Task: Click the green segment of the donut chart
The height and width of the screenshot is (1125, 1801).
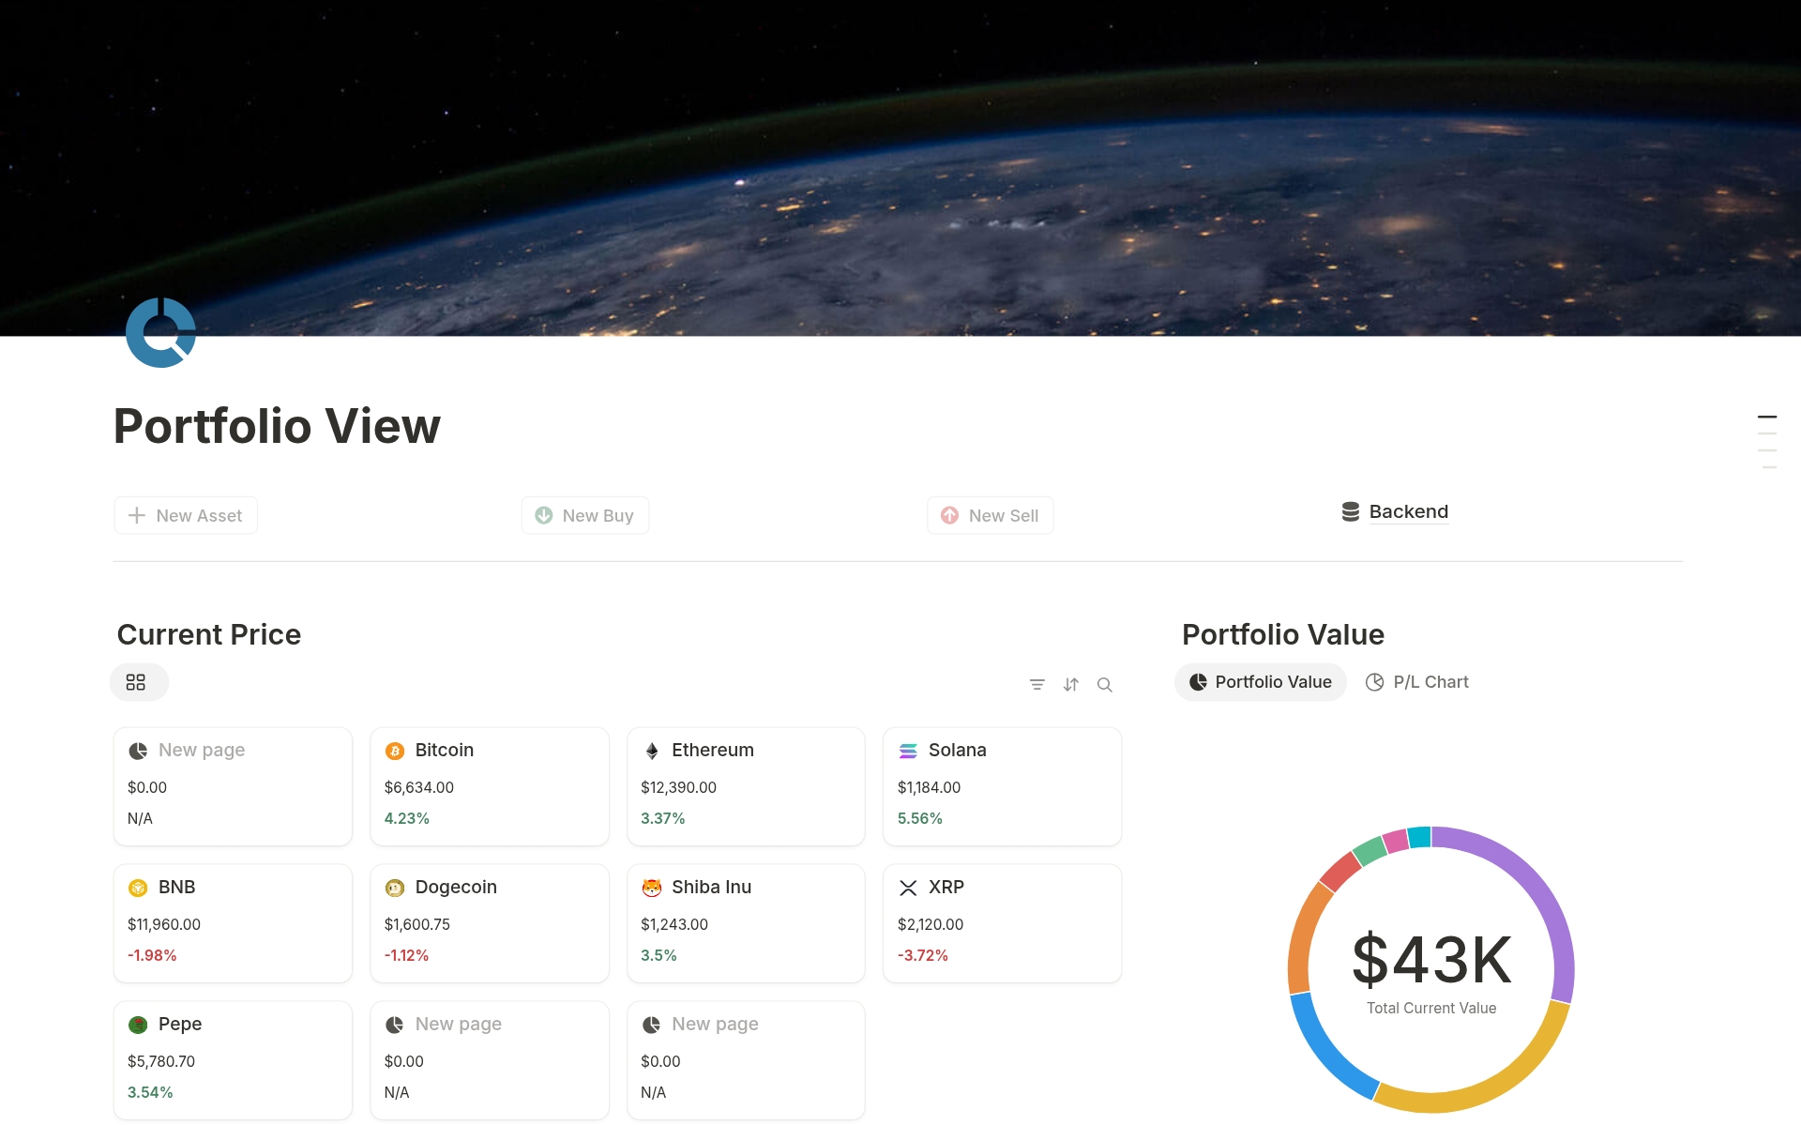Action: point(1370,850)
